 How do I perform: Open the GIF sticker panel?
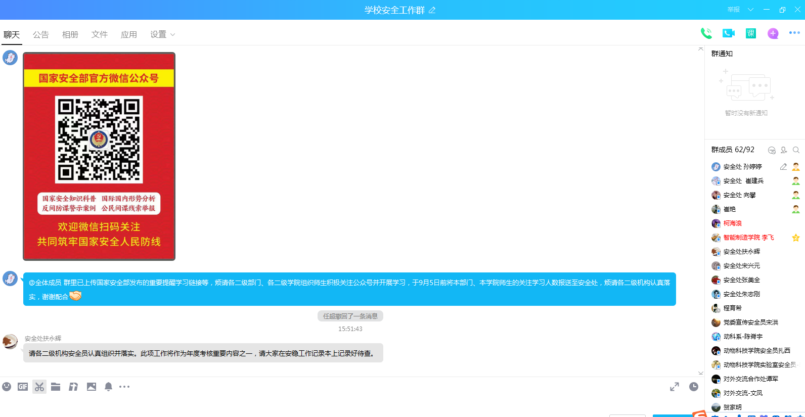click(23, 387)
